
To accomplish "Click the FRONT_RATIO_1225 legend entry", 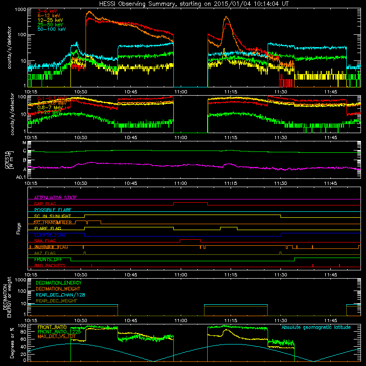I will click(59, 332).
